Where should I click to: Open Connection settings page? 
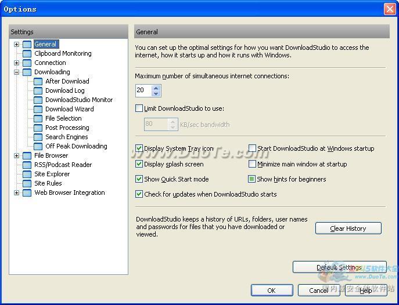(x=50, y=63)
